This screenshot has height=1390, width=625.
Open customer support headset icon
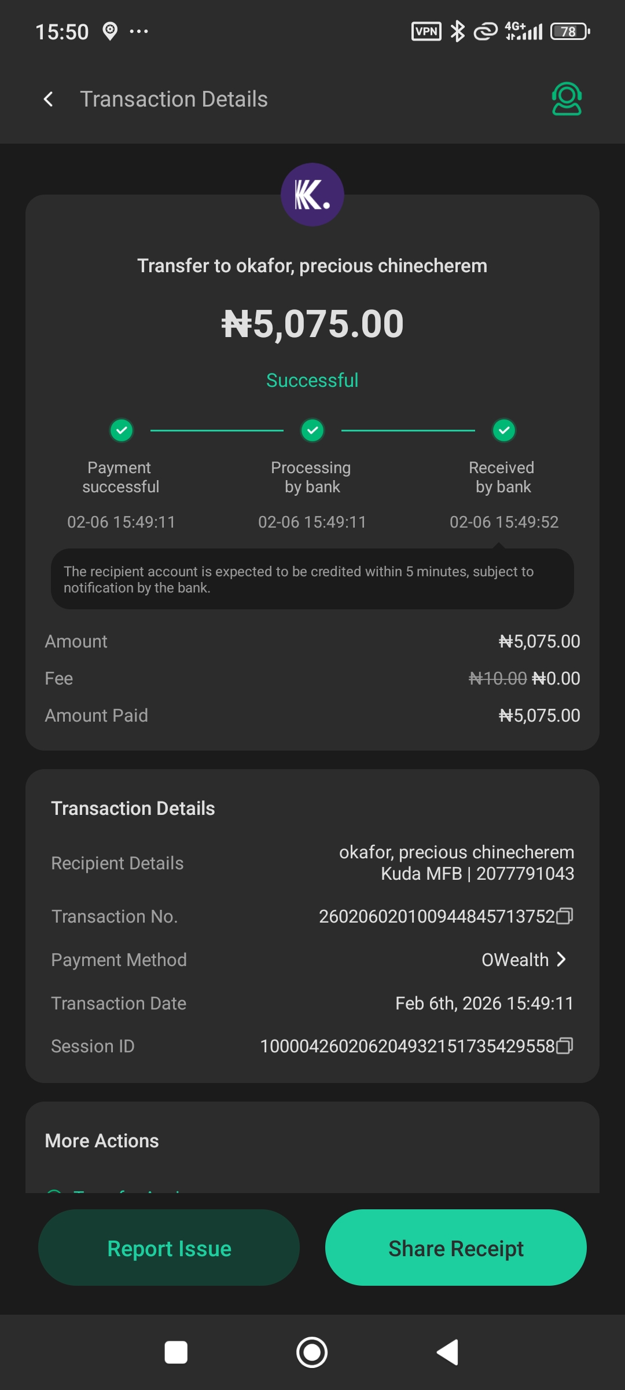[x=567, y=99]
